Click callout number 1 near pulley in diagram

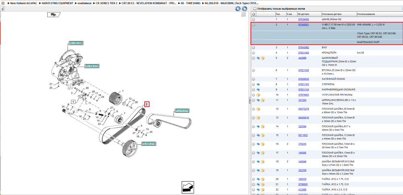123,91
